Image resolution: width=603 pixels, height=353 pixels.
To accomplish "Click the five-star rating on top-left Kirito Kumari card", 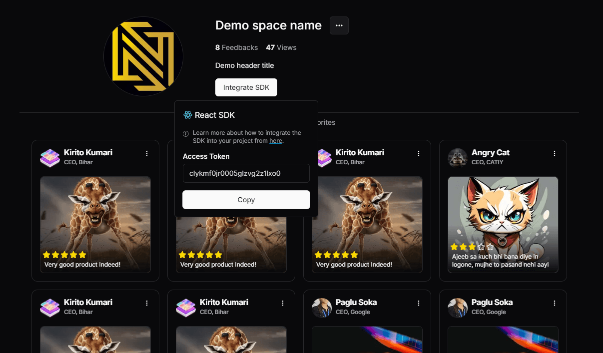I will point(65,255).
